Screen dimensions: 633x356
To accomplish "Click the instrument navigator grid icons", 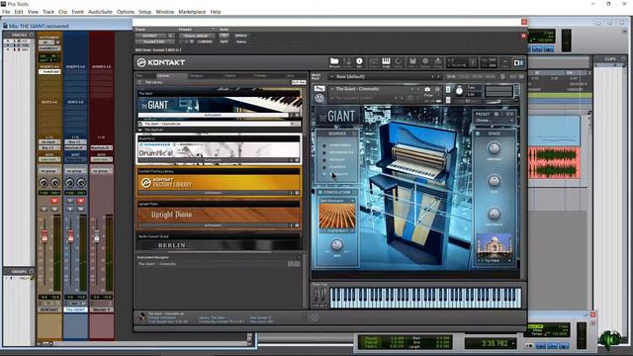I will coord(294,264).
